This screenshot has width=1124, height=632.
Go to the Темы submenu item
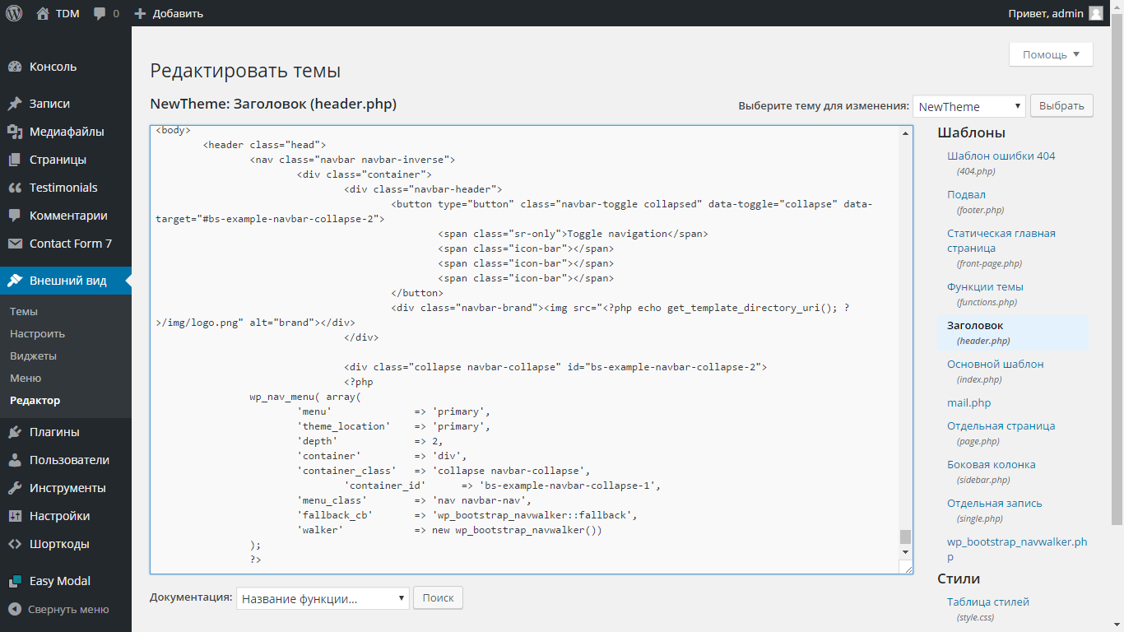point(24,311)
